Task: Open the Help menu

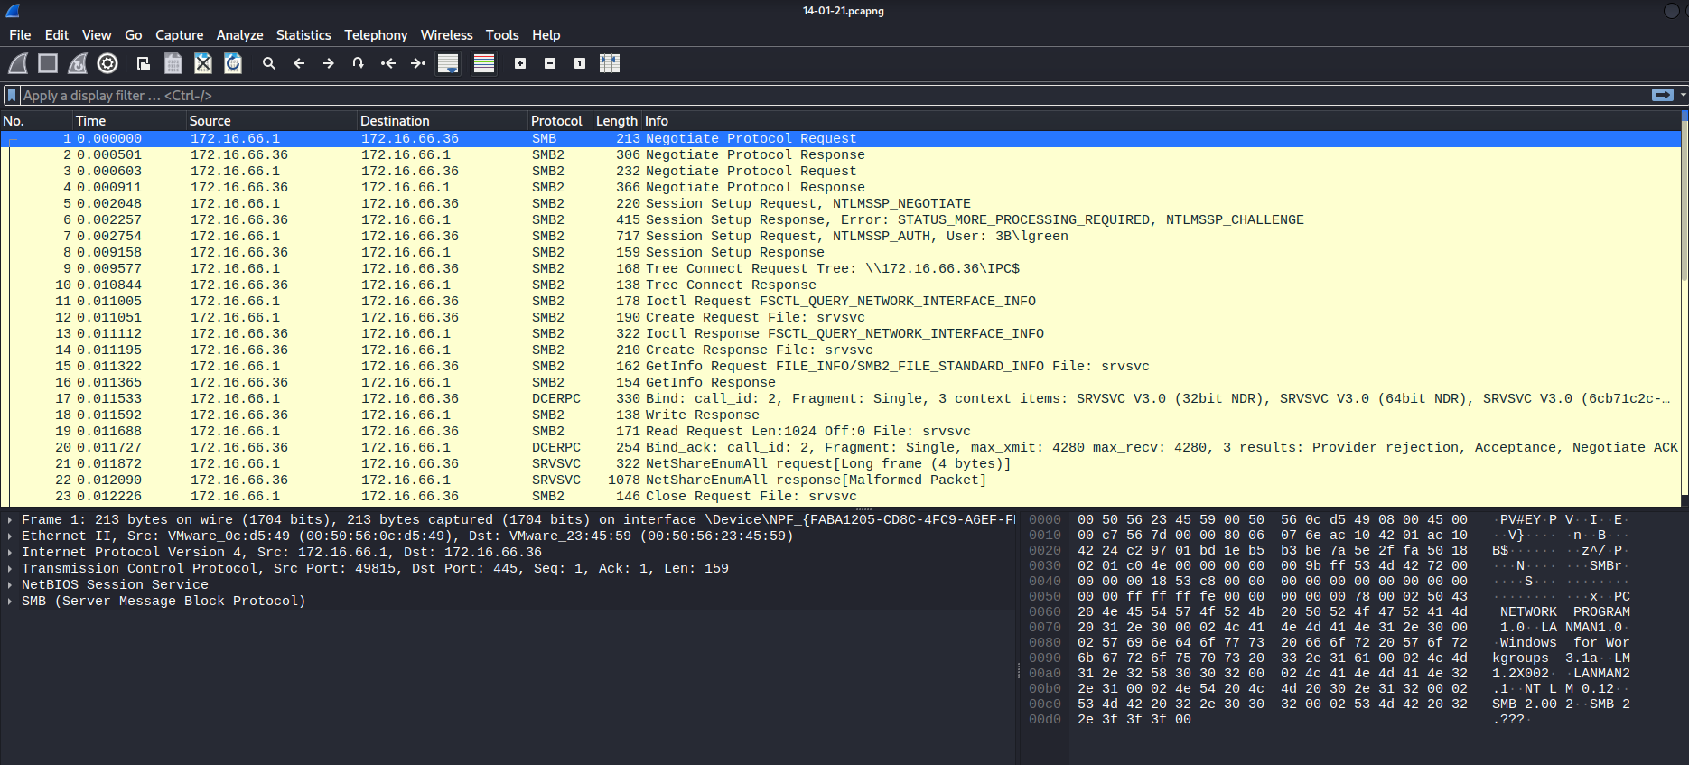Action: point(546,35)
